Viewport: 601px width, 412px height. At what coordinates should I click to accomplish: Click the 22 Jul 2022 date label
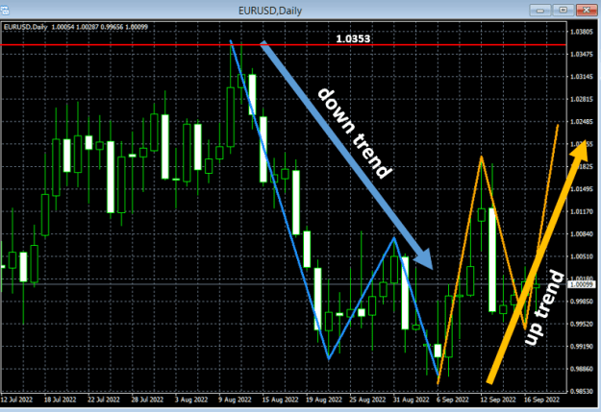[x=104, y=400]
